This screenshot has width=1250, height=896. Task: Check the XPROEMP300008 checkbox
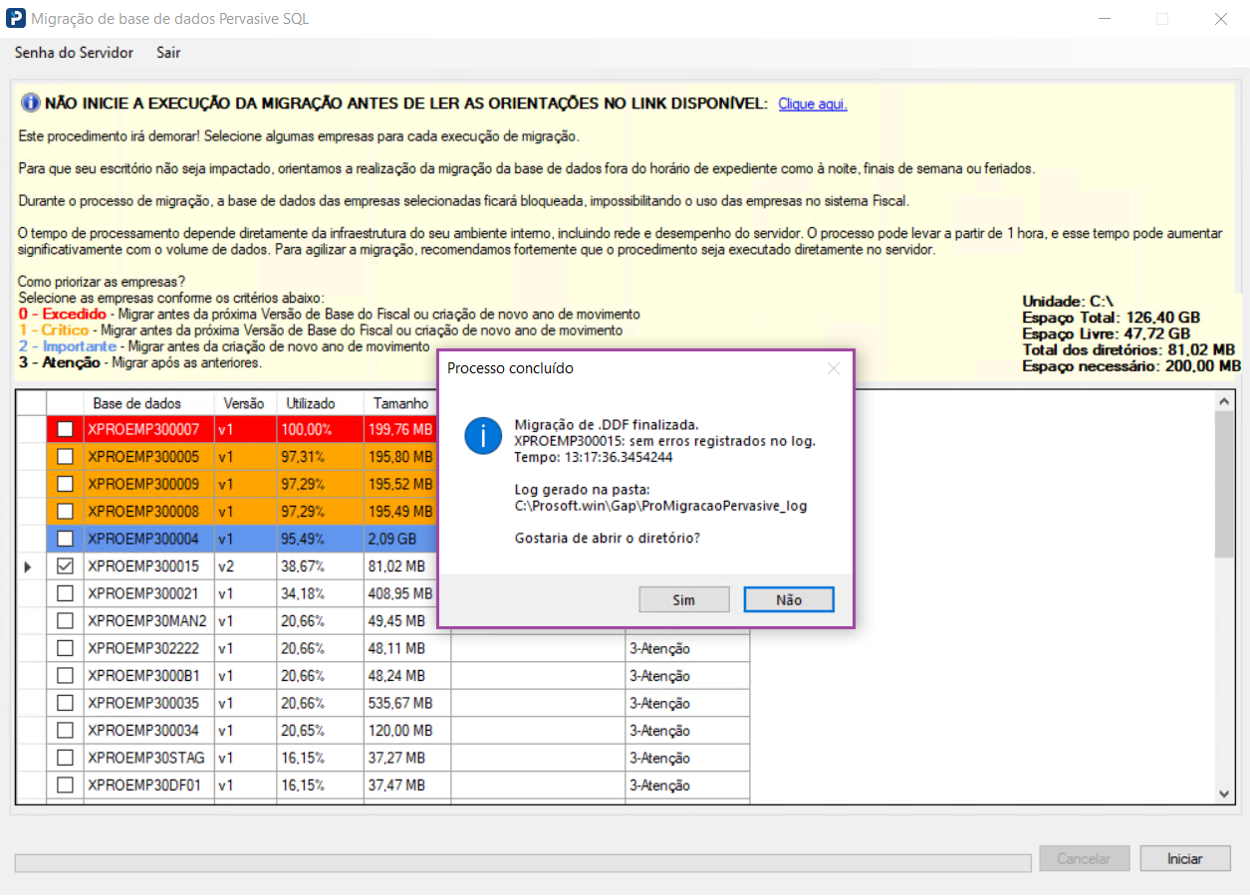pos(65,512)
